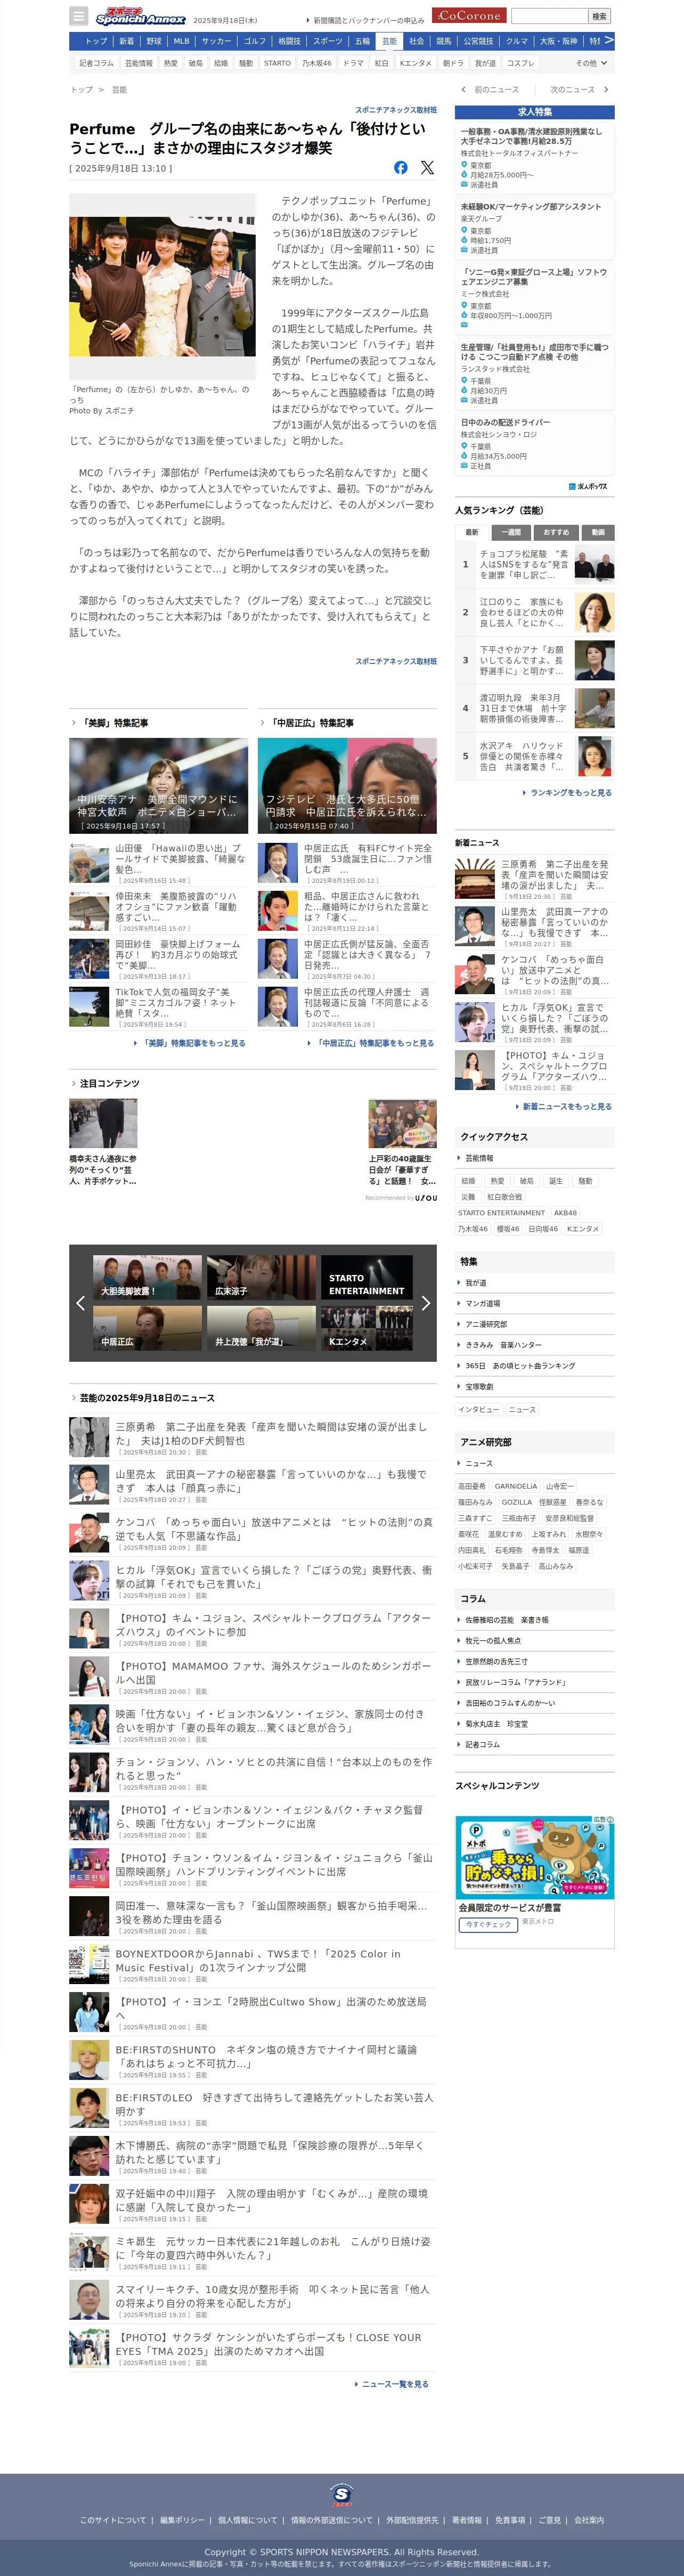
Task: Click the nav bar right arrow
Action: pos(609,41)
